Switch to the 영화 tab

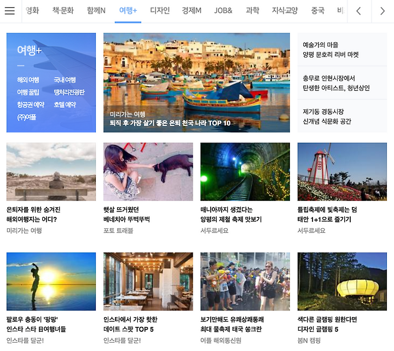pyautogui.click(x=32, y=10)
